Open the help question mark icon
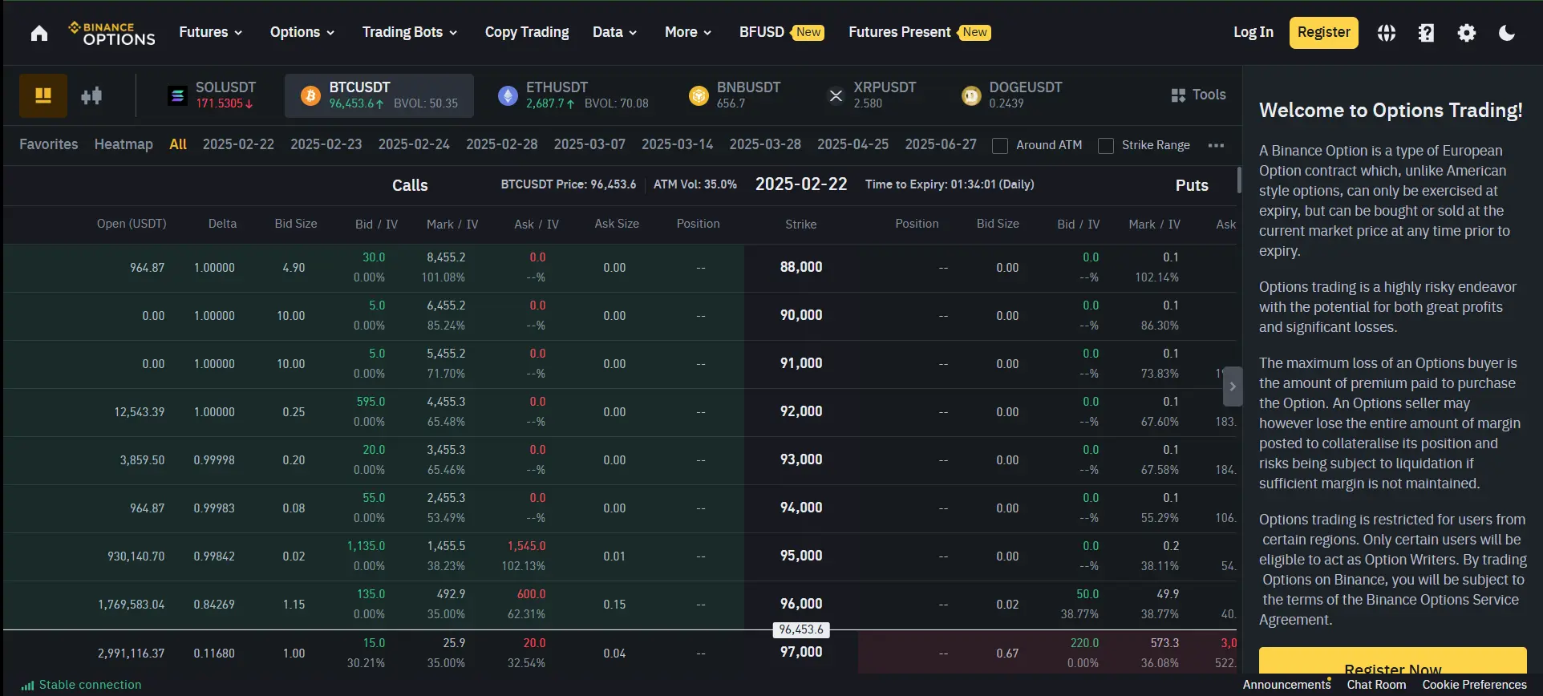This screenshot has width=1543, height=696. click(1426, 33)
